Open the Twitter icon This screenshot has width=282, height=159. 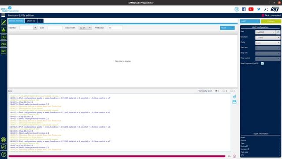click(x=259, y=9)
